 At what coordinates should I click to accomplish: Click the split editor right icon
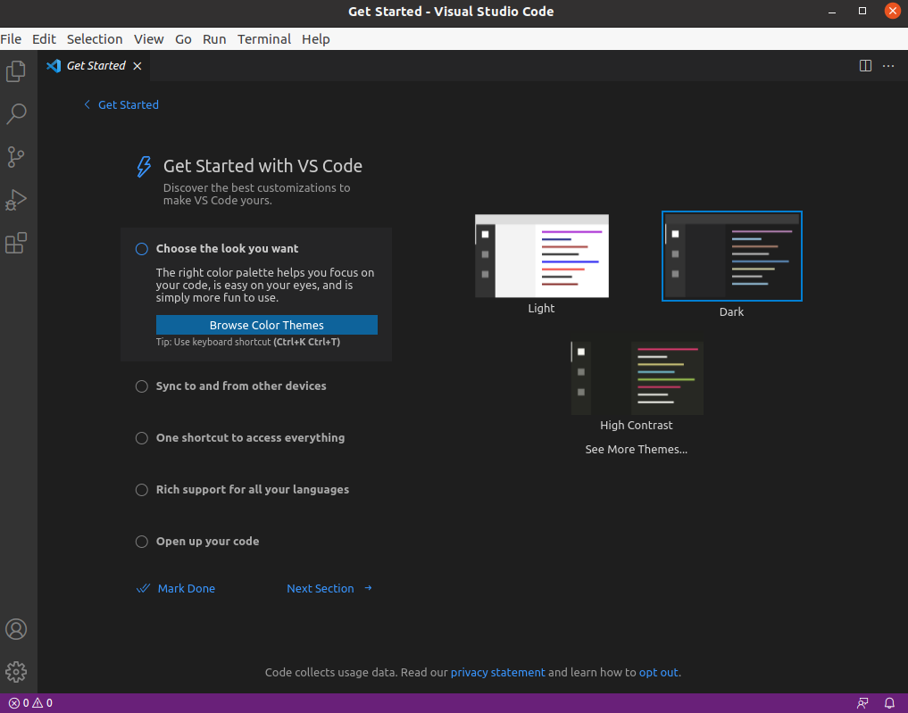[865, 66]
